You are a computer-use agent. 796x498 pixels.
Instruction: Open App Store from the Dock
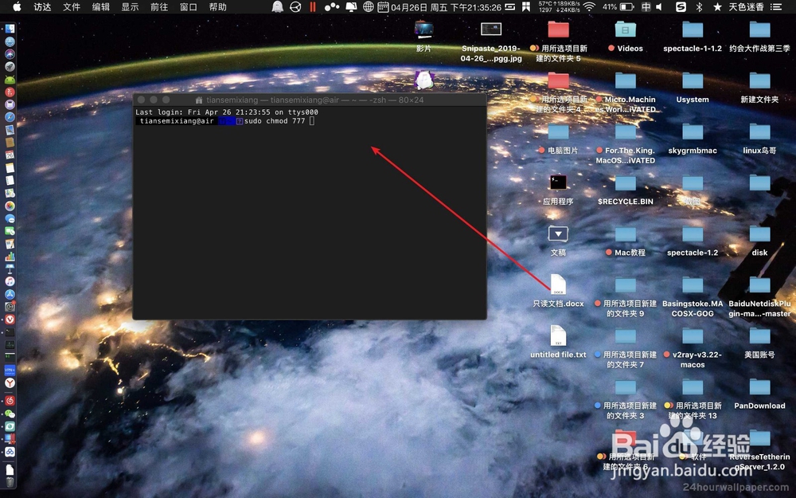pyautogui.click(x=10, y=294)
